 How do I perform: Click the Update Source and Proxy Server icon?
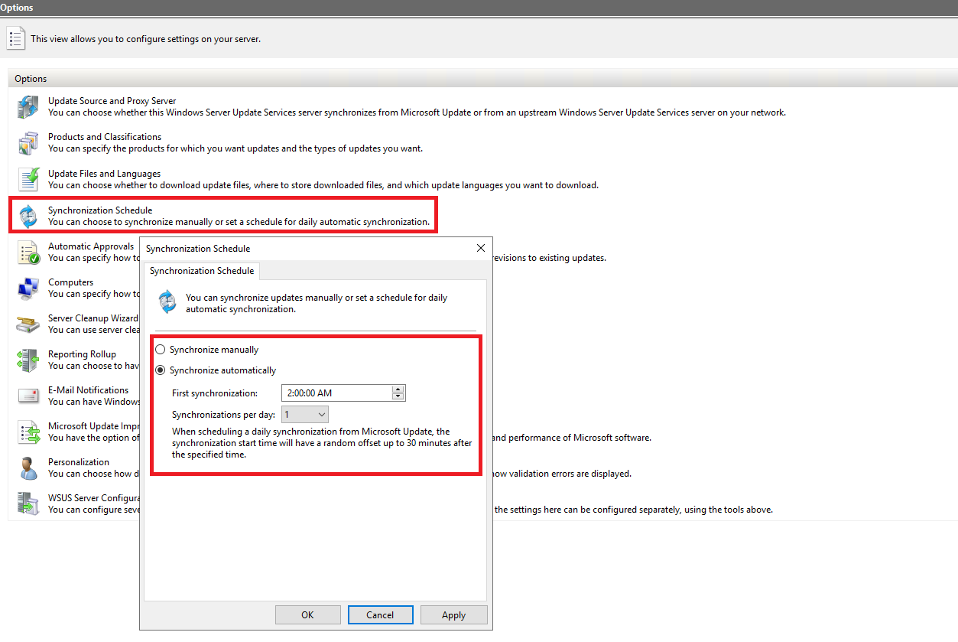coord(28,107)
